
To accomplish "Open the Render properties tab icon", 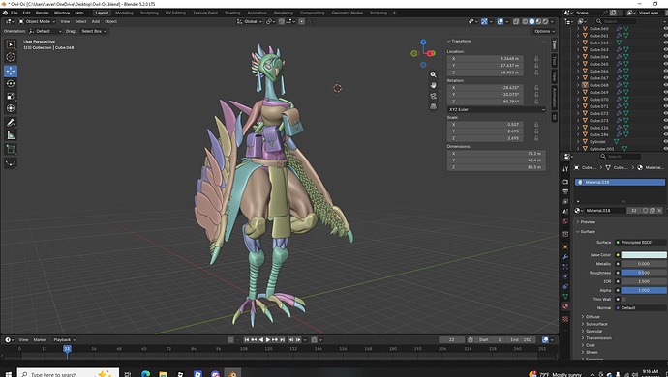I will coord(565,182).
